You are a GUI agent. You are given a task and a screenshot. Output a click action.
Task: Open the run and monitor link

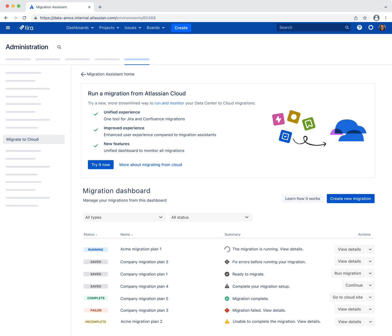(169, 103)
